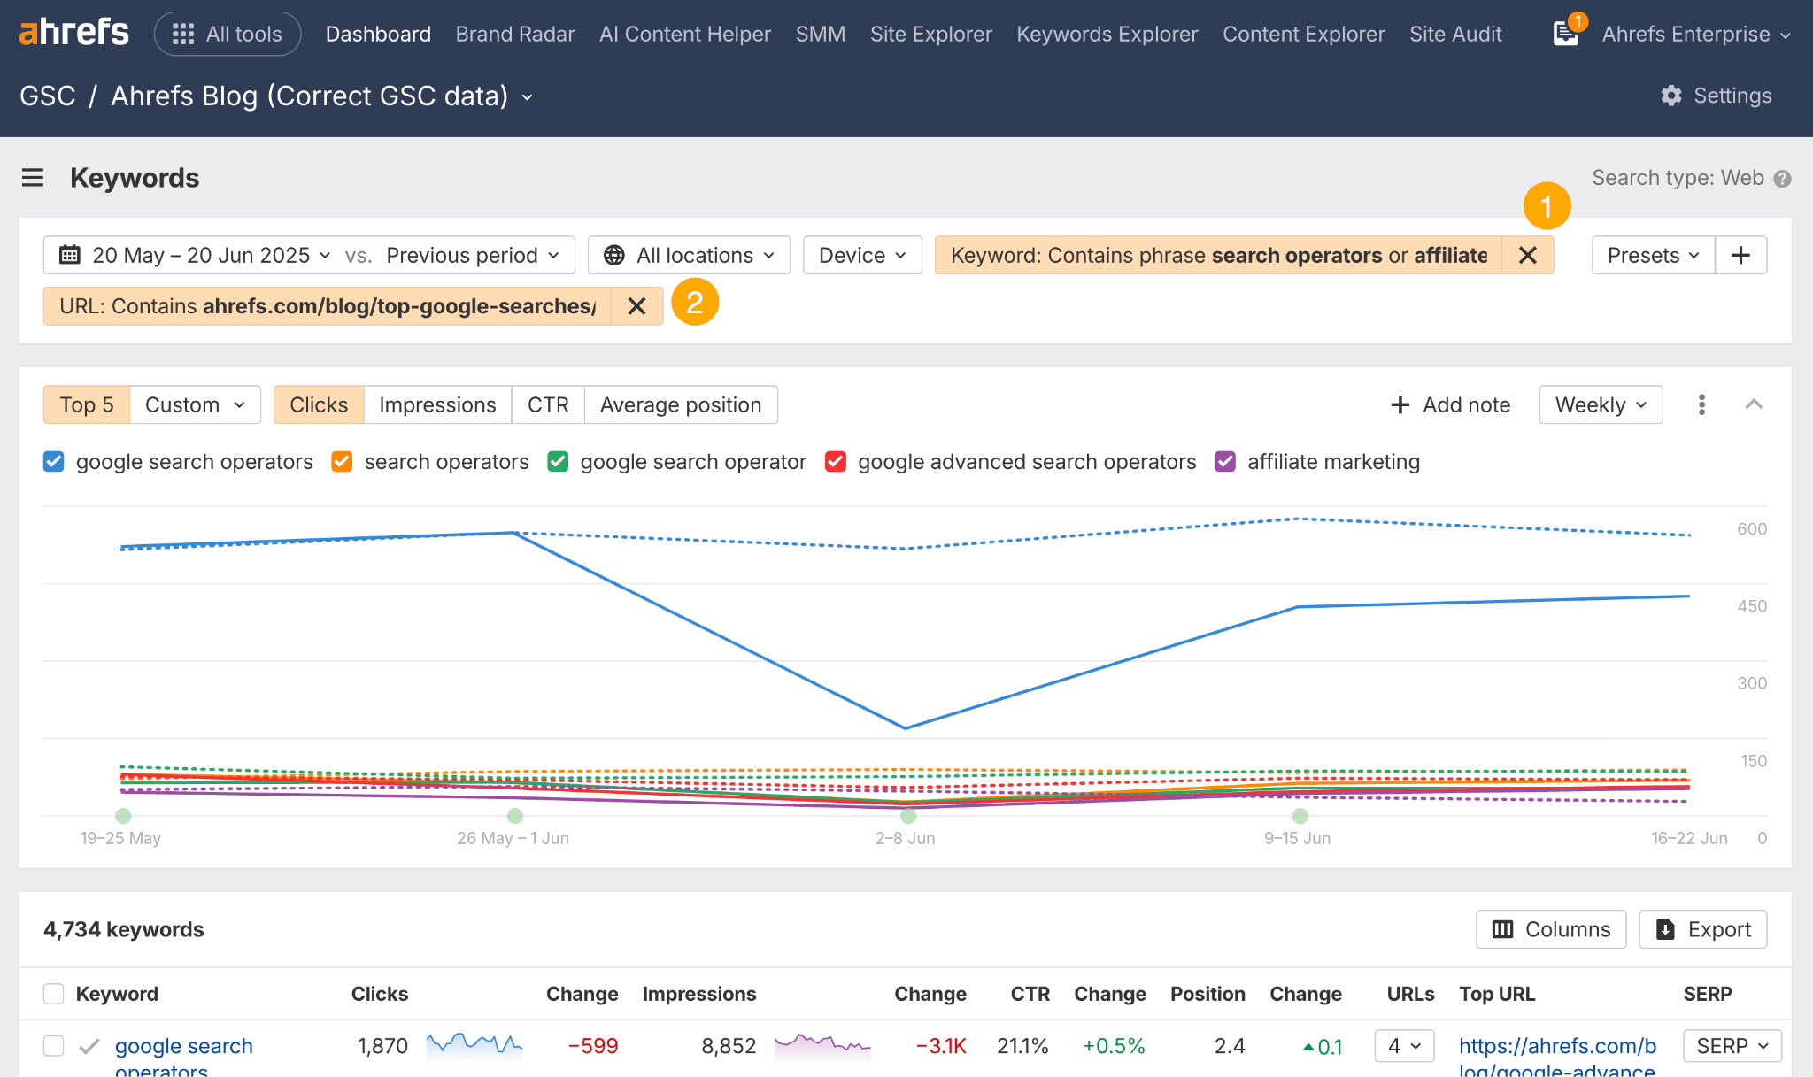Add a new preset with the plus icon

(x=1740, y=255)
